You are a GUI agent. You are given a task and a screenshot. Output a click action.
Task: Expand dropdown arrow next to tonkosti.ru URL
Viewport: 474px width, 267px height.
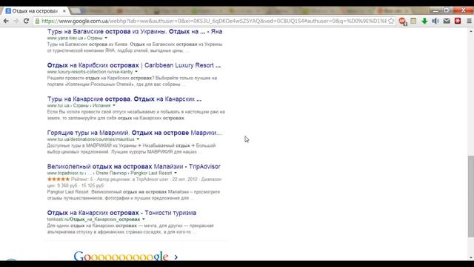(x=143, y=220)
